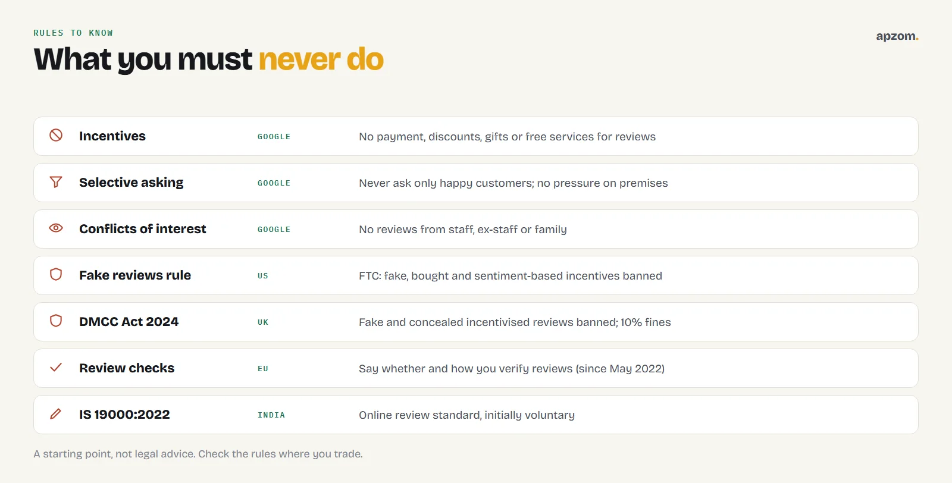Select the 'Review checks' row title
Image resolution: width=952 pixels, height=483 pixels.
[127, 368]
